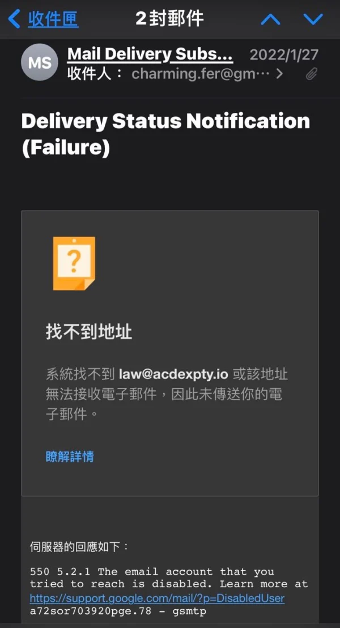This screenshot has height=628, width=340.
Task: Tap the Delivery Status Notification subject
Action: (165, 134)
